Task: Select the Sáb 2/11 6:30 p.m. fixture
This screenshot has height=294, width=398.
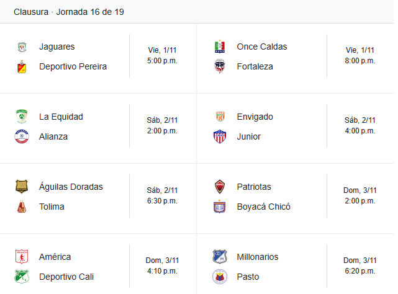Action: point(162,195)
